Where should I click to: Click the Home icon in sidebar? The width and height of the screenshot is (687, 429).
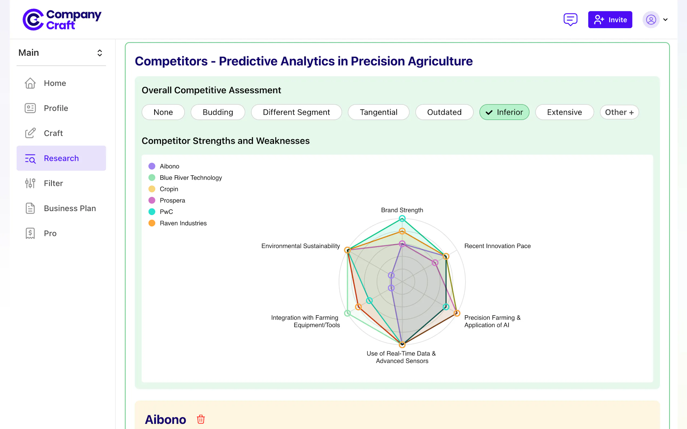point(30,83)
